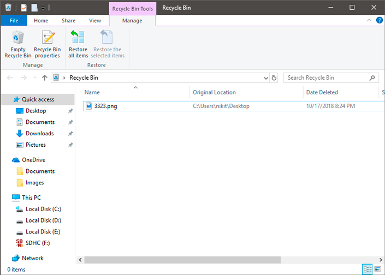Image resolution: width=385 pixels, height=275 pixels.
Task: Click the horizontal scrollbar left arrow
Action: pos(80,260)
